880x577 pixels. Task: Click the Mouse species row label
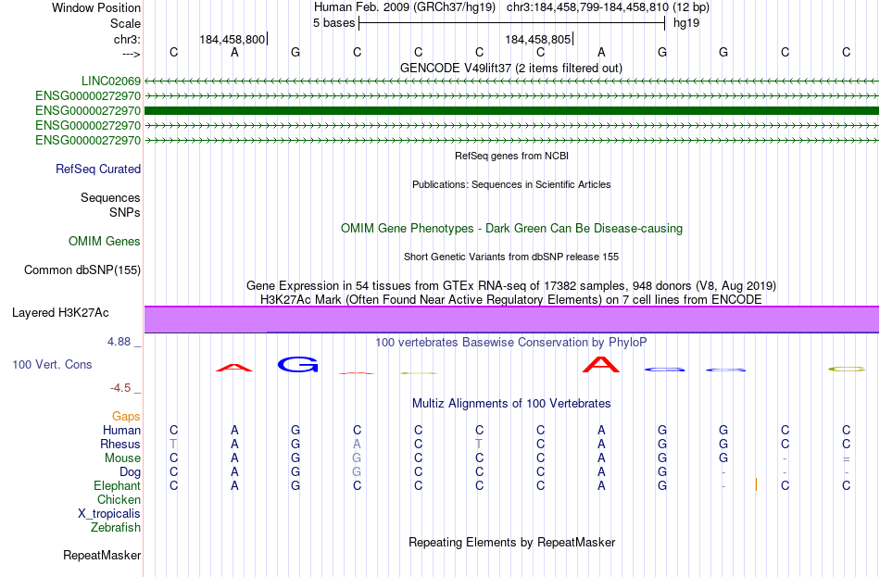pyautogui.click(x=122, y=458)
